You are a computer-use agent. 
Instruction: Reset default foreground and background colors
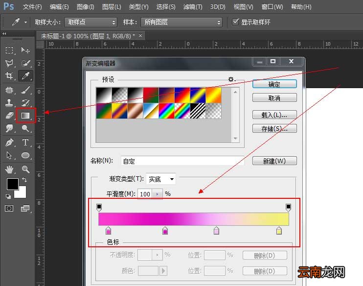point(8,196)
